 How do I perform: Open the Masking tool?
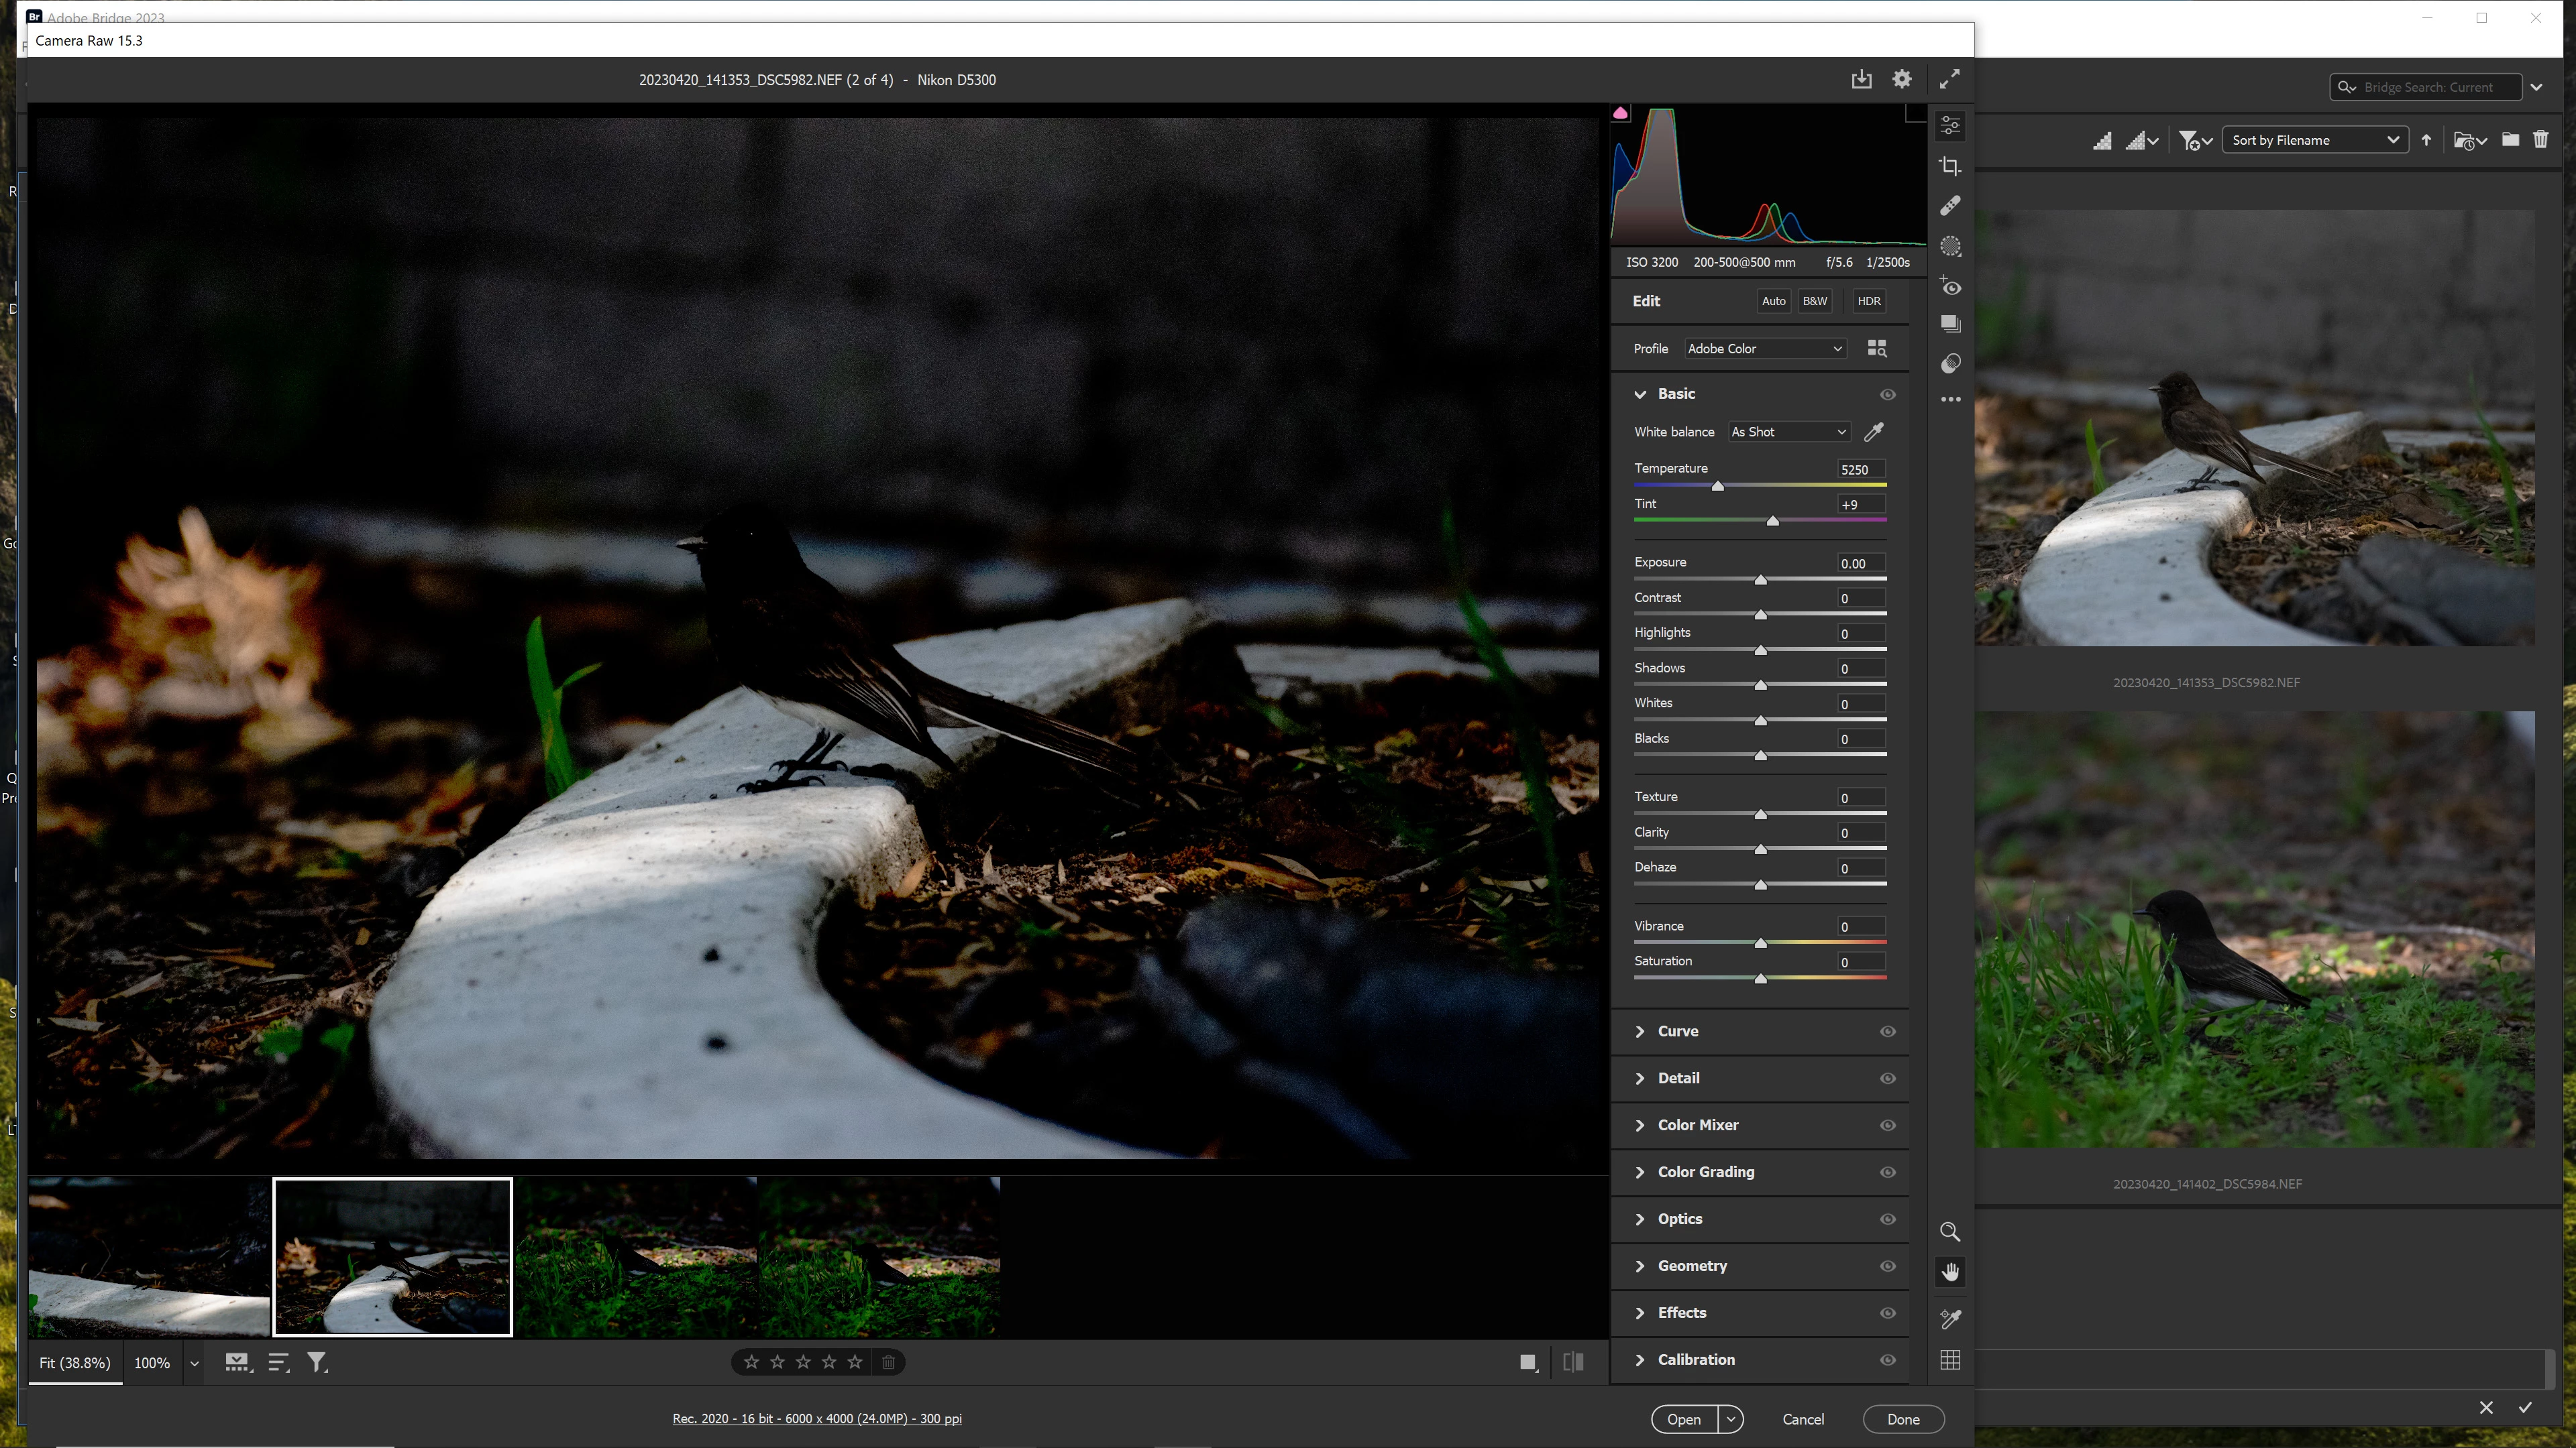(x=1950, y=246)
